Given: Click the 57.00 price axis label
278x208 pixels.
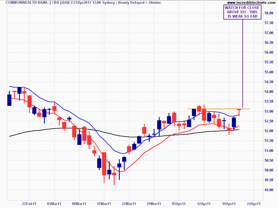Looking at the screenshot, I should [269, 33].
